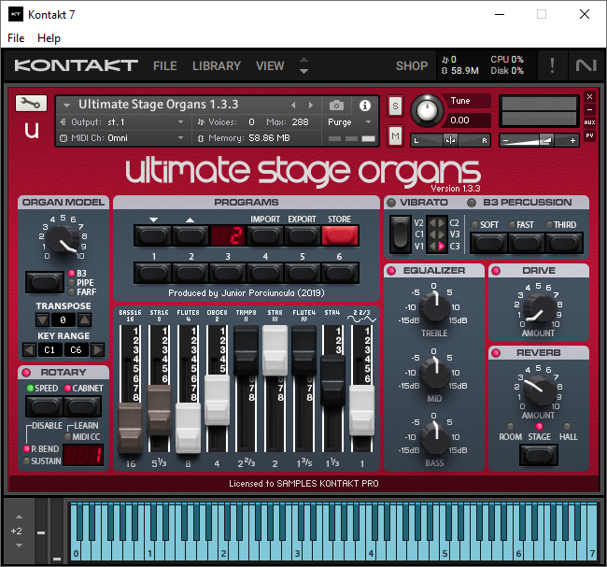Click the TREBLE equalizer knob

[434, 307]
